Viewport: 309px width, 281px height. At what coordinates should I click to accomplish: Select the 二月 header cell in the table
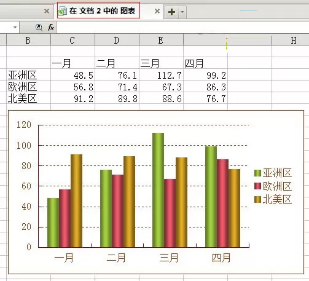(x=117, y=63)
